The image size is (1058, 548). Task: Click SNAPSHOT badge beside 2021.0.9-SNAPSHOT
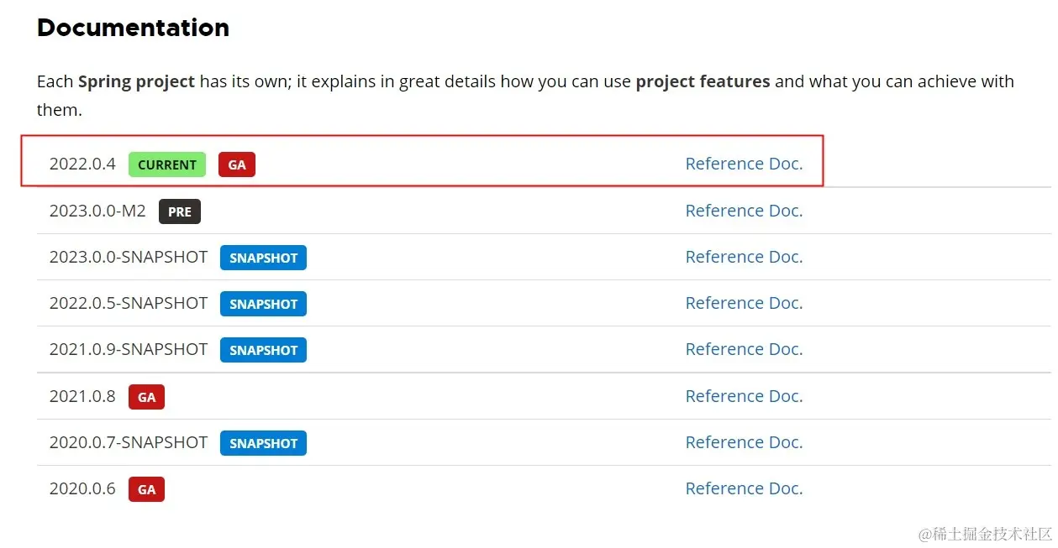pyautogui.click(x=263, y=350)
